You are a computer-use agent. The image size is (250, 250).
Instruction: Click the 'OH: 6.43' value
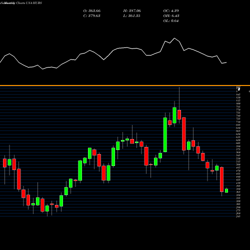coord(171,16)
